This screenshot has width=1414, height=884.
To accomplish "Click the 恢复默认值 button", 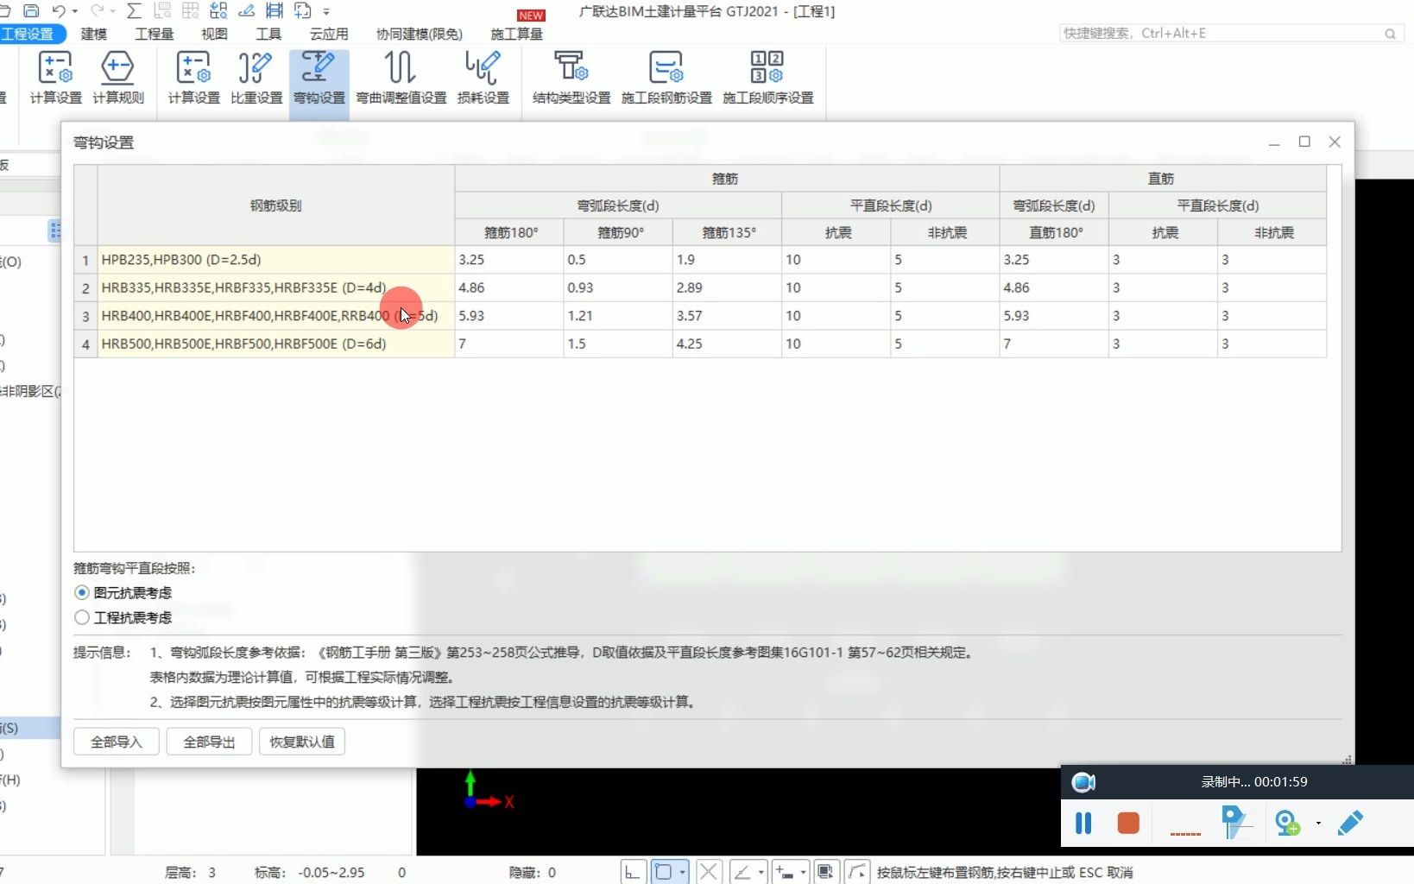I will [302, 742].
